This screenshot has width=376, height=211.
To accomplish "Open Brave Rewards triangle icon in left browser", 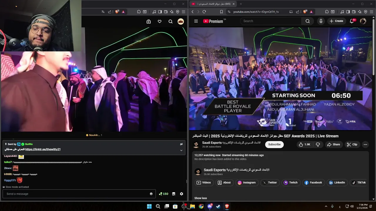I will tap(123, 12).
